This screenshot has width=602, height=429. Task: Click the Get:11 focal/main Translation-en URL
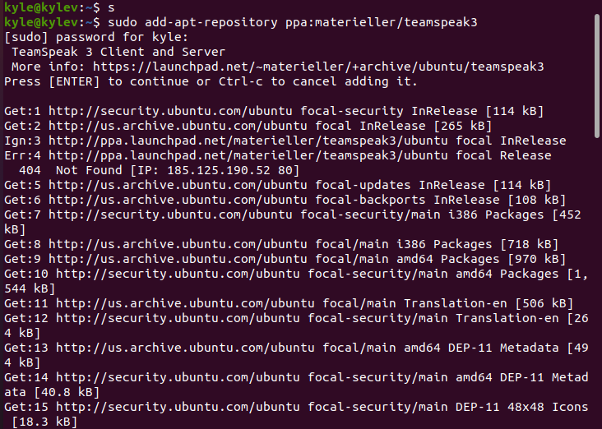[185, 304]
